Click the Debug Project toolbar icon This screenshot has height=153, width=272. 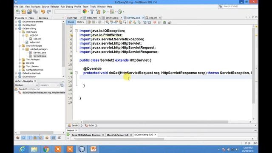pyautogui.click(x=112, y=11)
